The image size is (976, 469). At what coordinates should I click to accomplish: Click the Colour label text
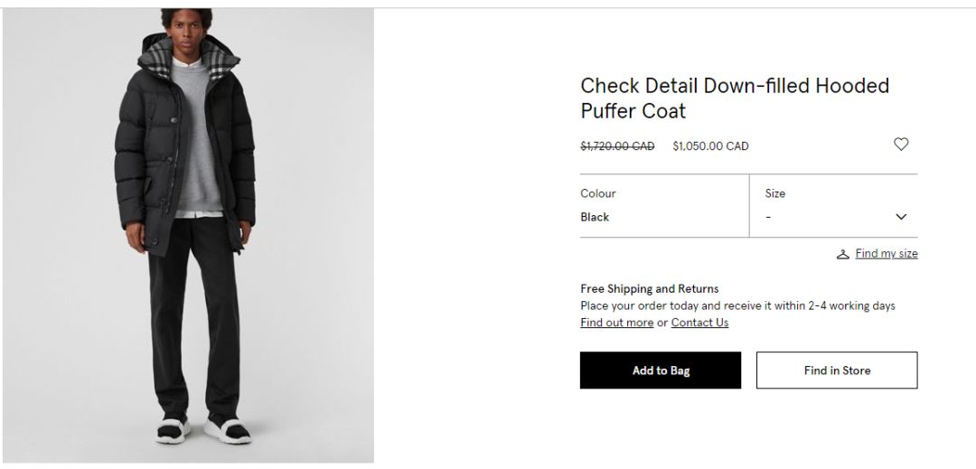click(598, 193)
